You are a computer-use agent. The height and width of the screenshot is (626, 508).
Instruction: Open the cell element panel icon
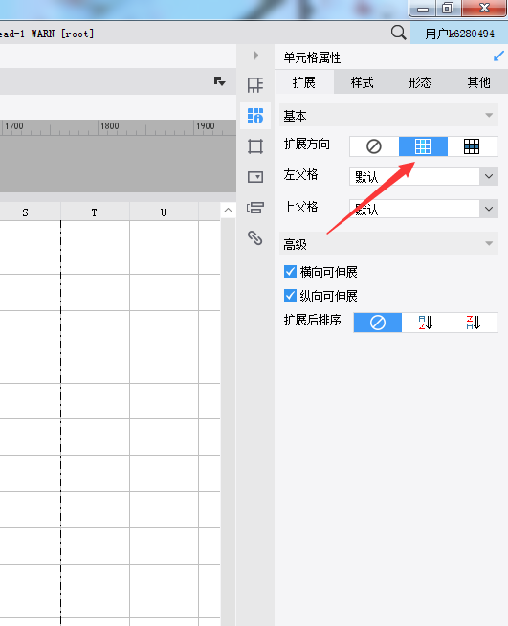(x=255, y=84)
